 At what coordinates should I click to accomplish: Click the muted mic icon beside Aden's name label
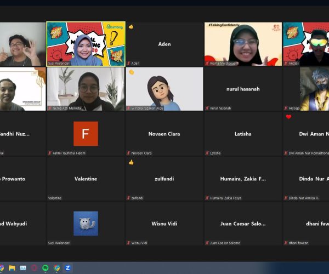tap(129, 63)
